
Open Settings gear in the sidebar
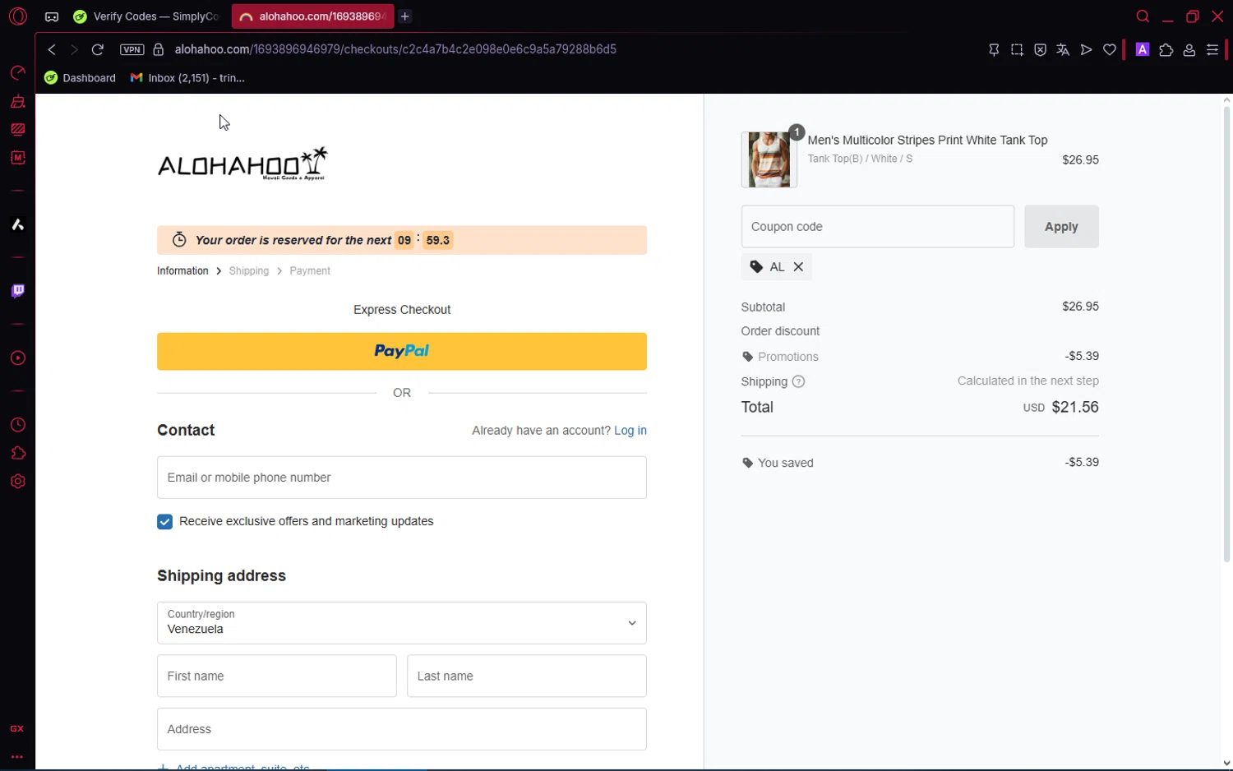pyautogui.click(x=17, y=482)
